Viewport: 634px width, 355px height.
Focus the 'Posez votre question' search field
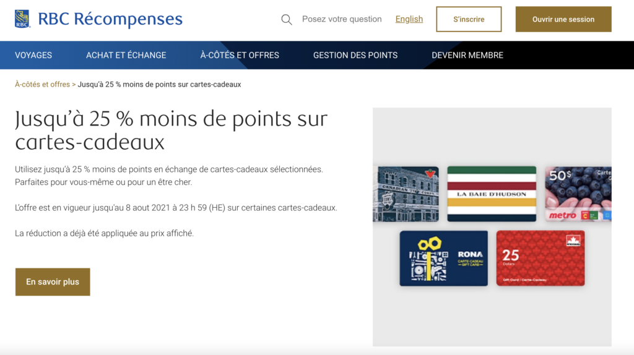point(342,19)
